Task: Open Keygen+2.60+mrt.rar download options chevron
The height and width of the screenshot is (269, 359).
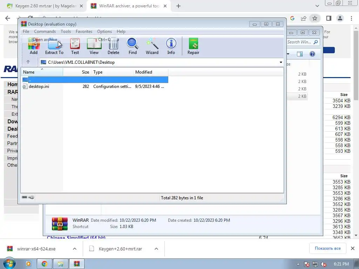Action: (x=156, y=249)
